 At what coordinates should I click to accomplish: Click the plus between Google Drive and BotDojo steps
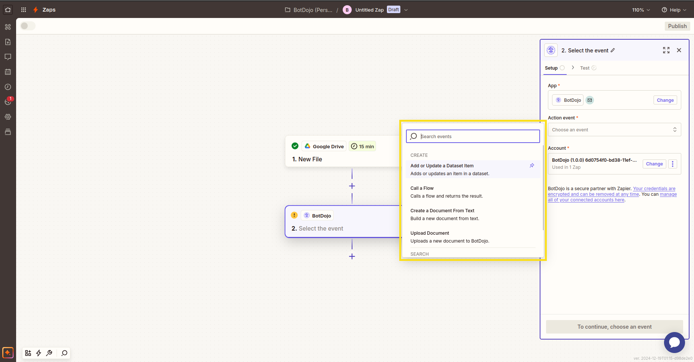352,186
